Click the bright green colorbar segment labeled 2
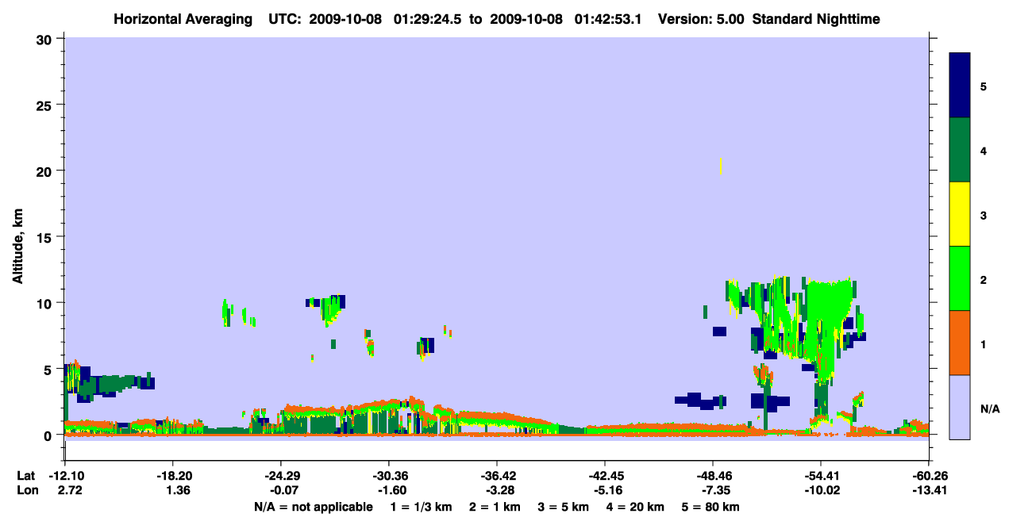 [x=960, y=278]
